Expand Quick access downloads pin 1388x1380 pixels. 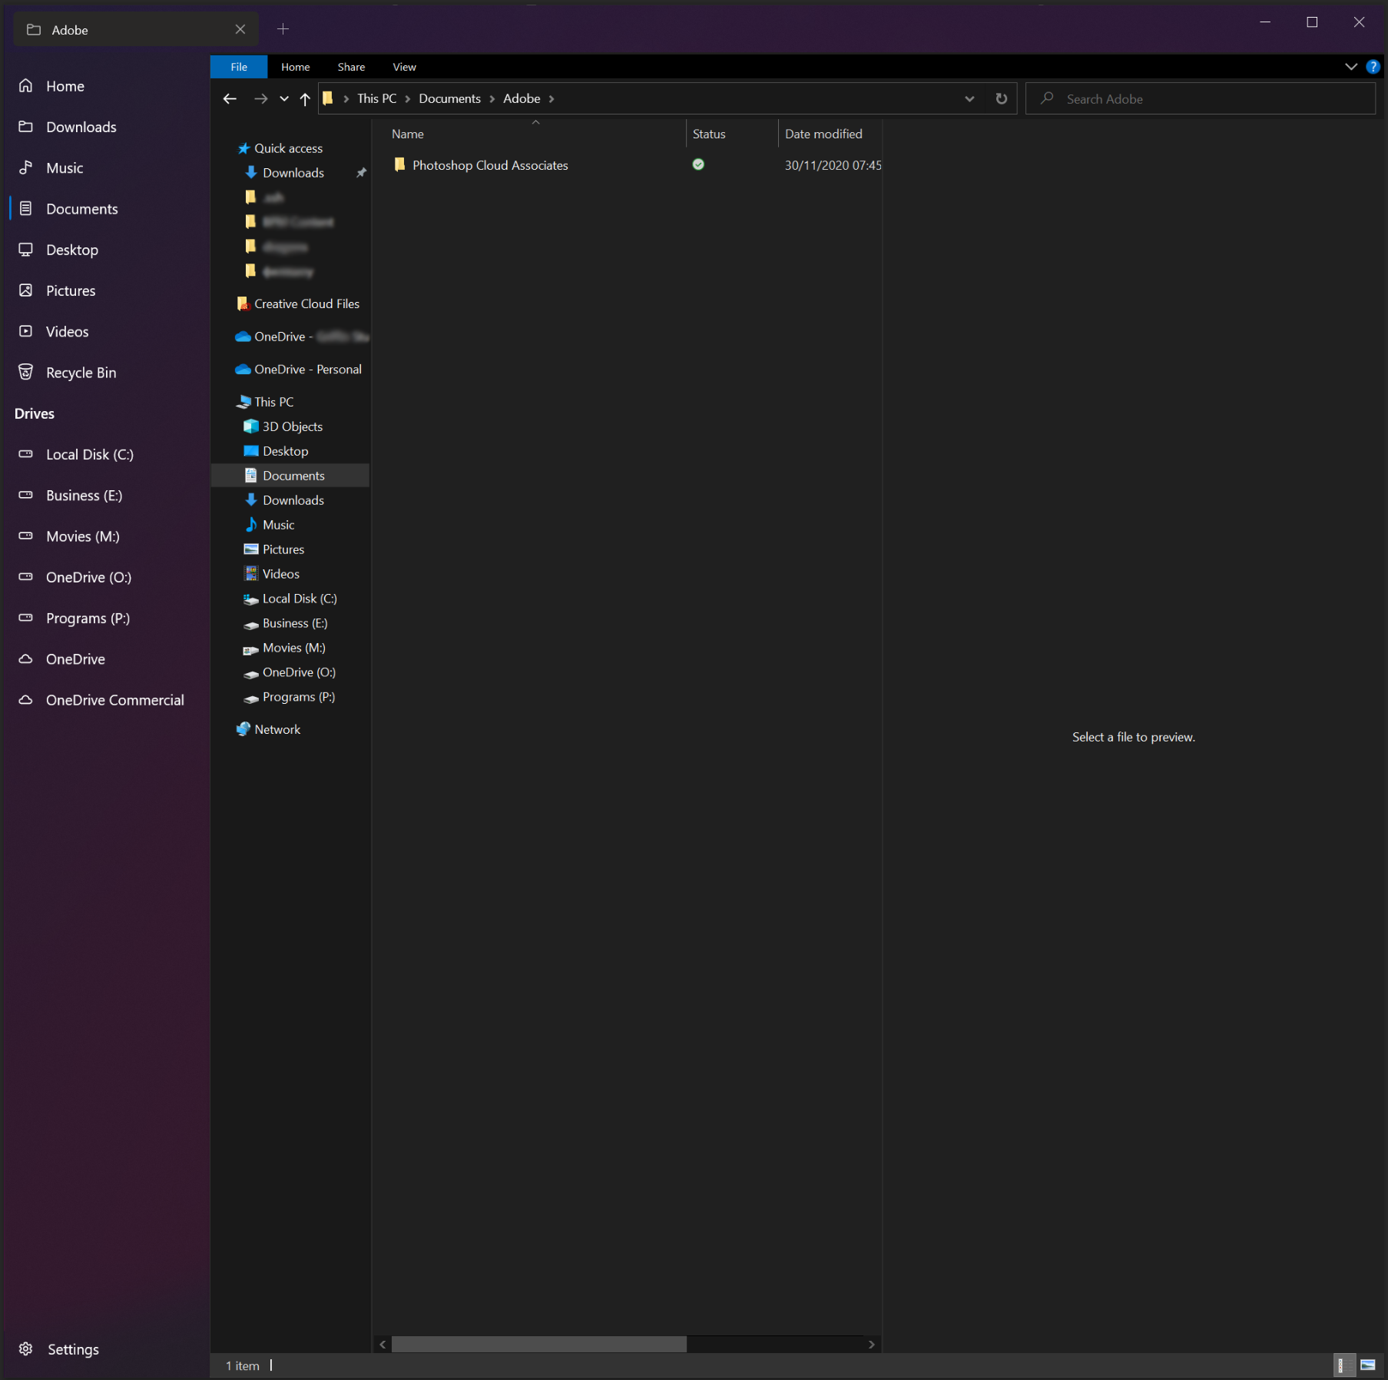point(361,172)
